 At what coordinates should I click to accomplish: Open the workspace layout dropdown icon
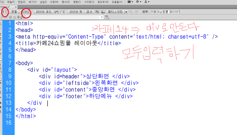130,2
